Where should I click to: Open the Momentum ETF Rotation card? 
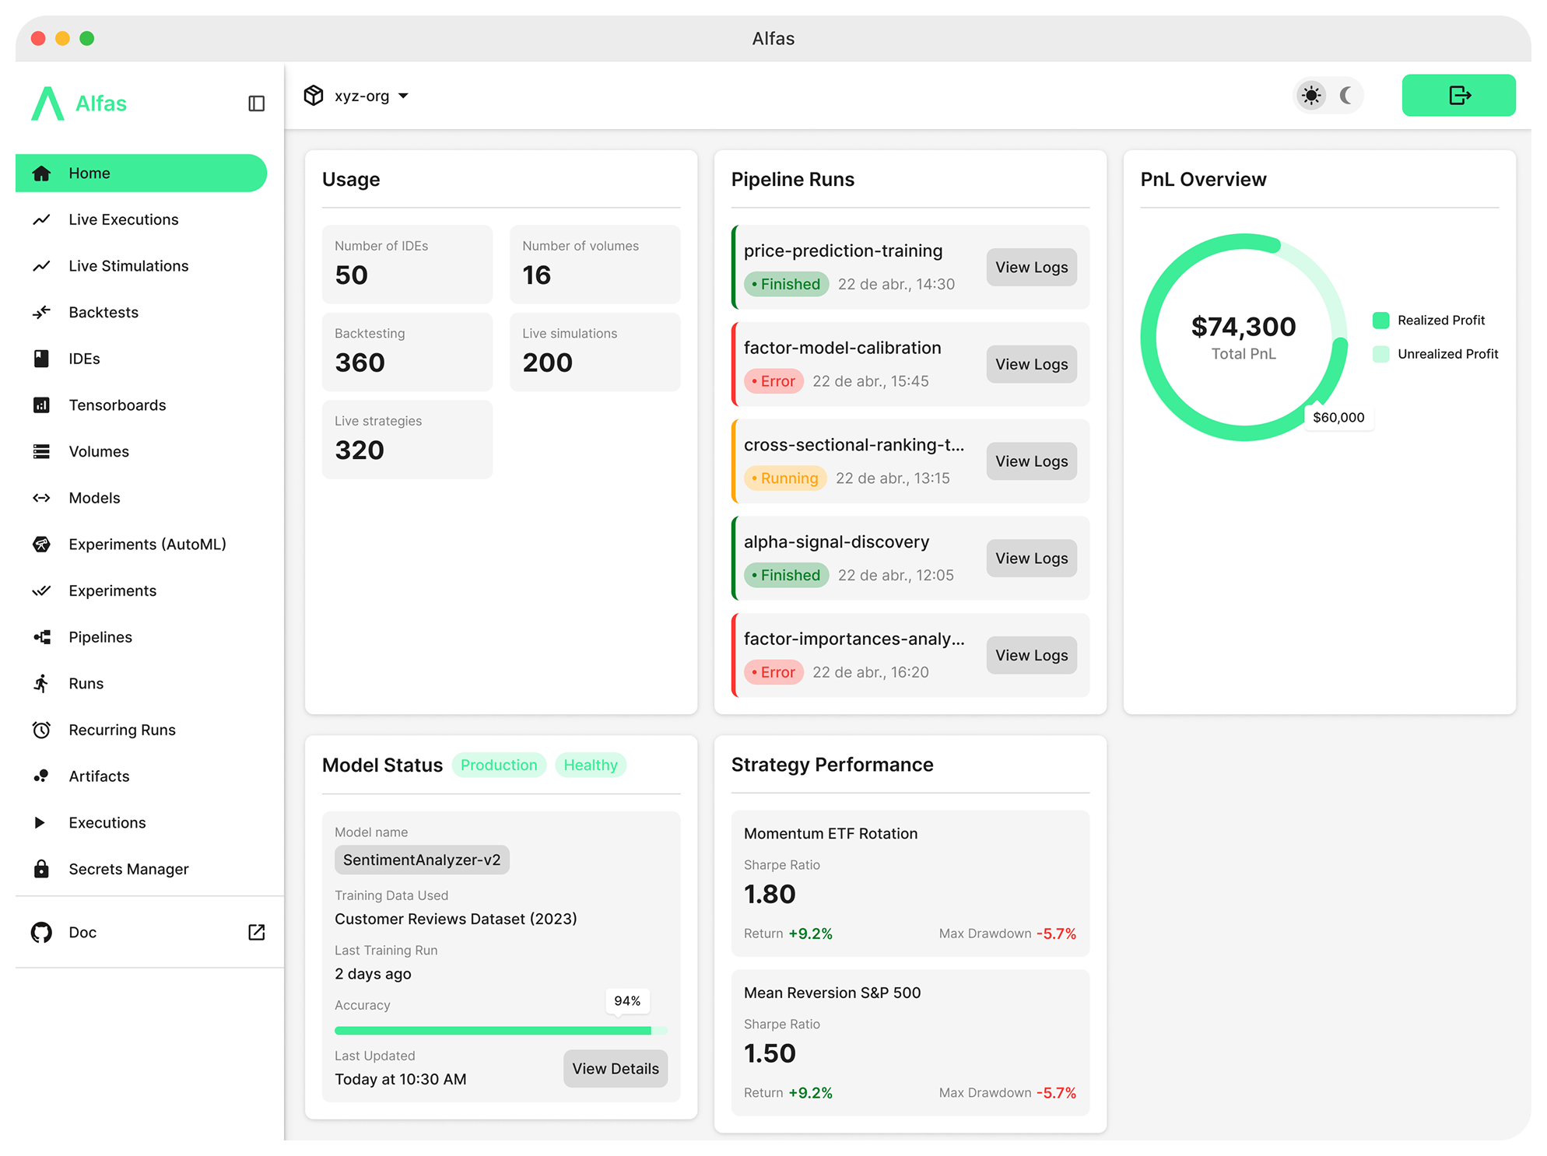tap(910, 883)
